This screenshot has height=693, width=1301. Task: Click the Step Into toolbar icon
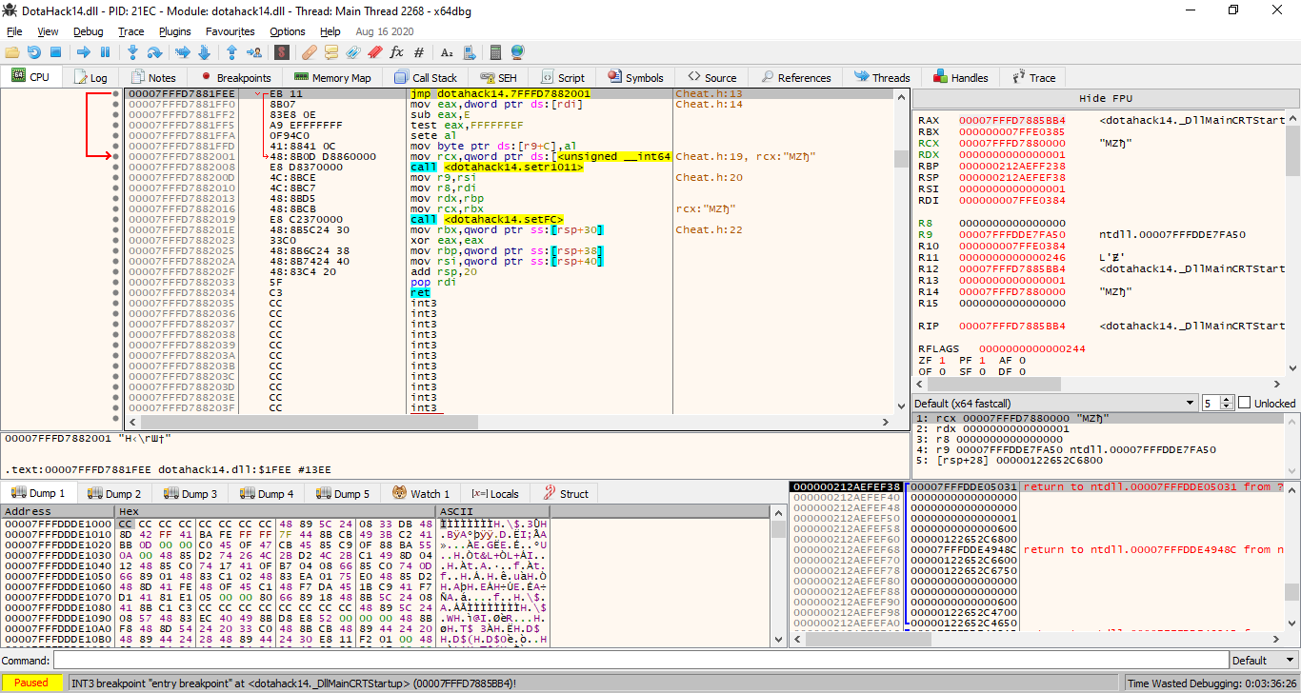[x=132, y=52]
